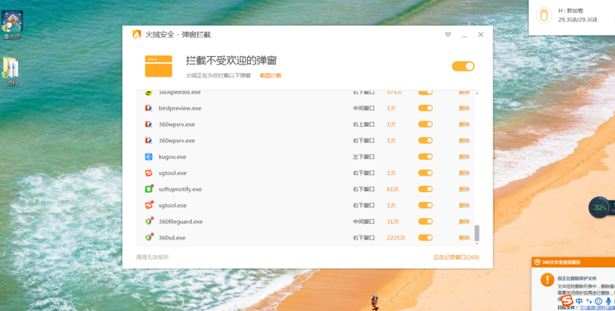
Task: Toggle switch for 360wpsrv.exe 右下窗口
Action: pos(426,141)
